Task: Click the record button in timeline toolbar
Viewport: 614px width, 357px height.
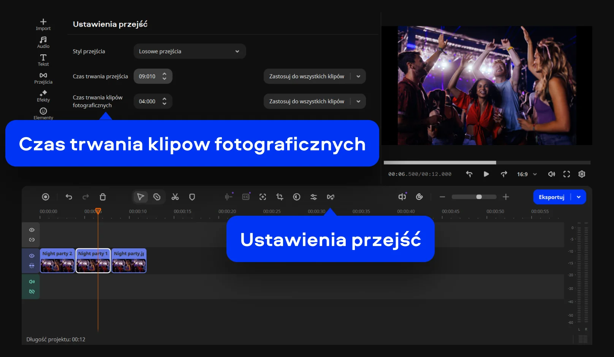Action: click(46, 197)
